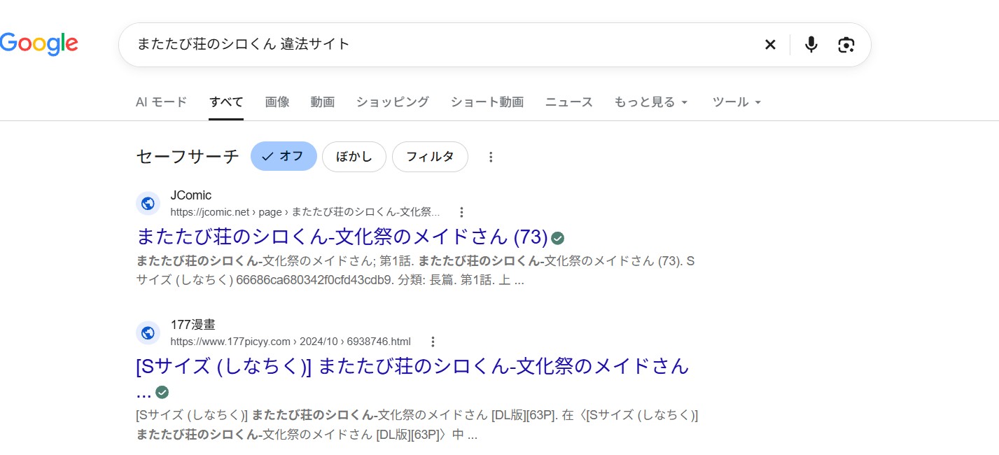Click the 177漫畫 site name

pos(193,325)
